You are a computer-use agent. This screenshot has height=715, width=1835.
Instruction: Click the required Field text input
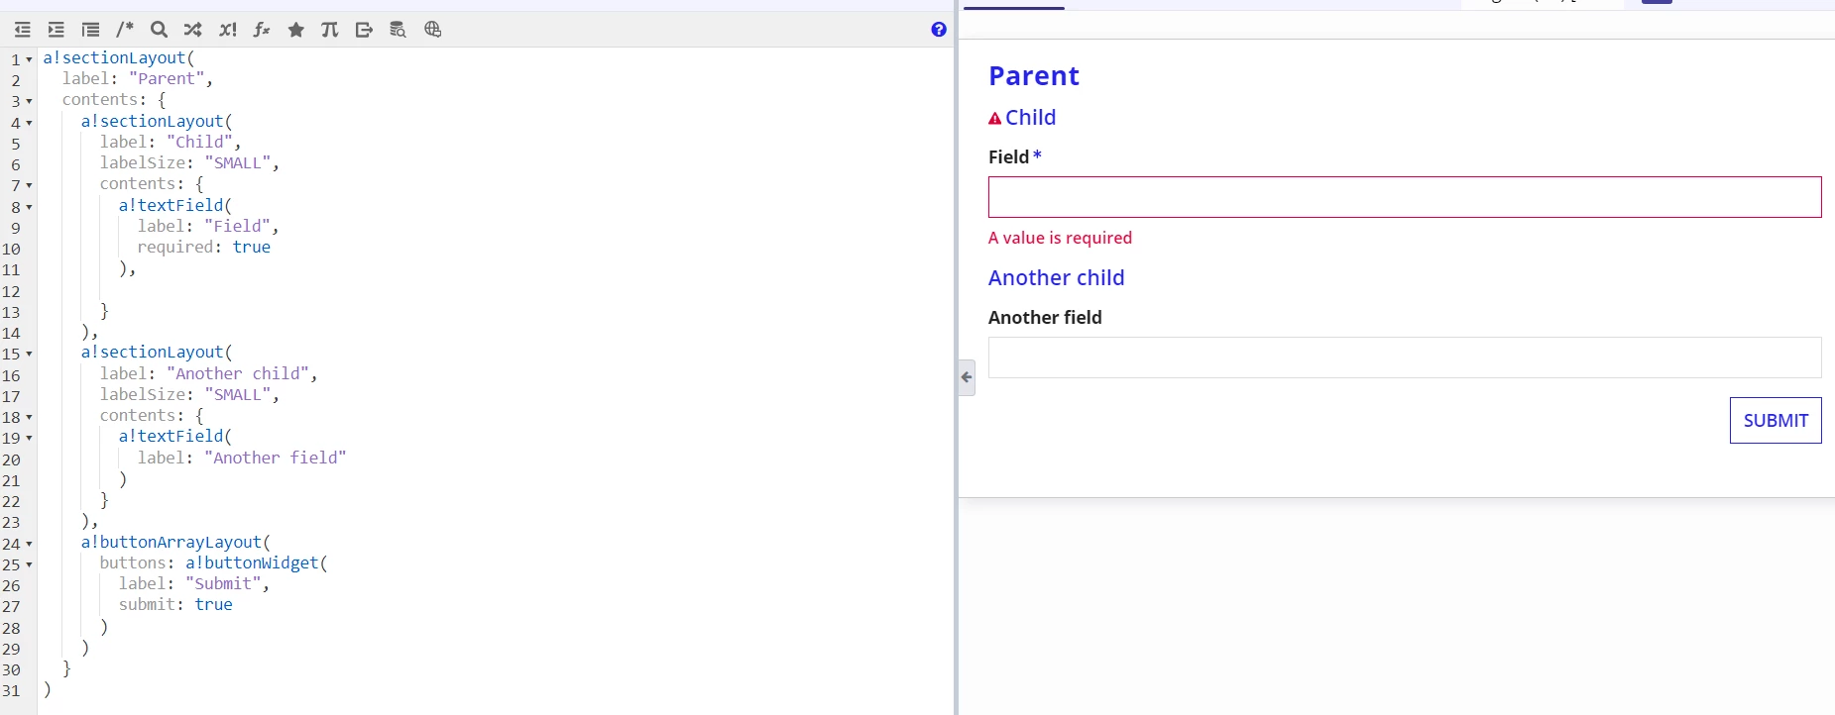[x=1405, y=197]
